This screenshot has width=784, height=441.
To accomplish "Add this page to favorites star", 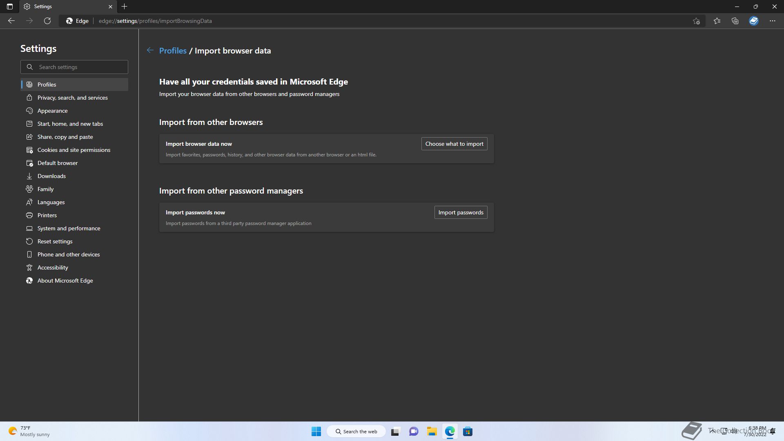I will click(x=696, y=21).
